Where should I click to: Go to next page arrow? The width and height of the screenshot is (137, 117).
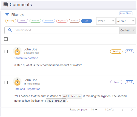(132, 110)
